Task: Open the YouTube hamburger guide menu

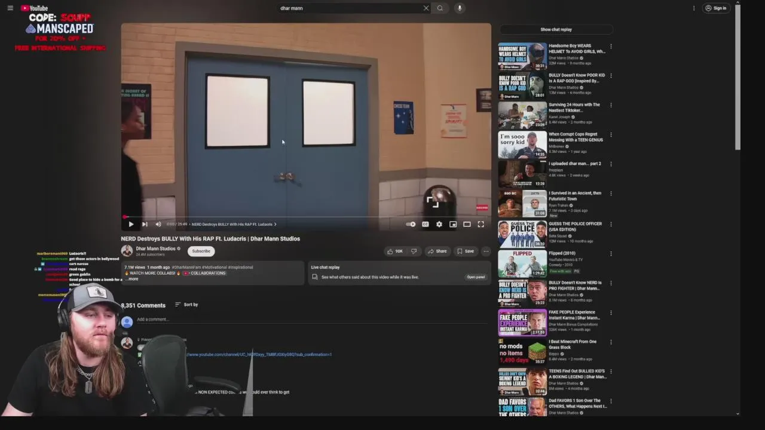Action: click(x=10, y=8)
